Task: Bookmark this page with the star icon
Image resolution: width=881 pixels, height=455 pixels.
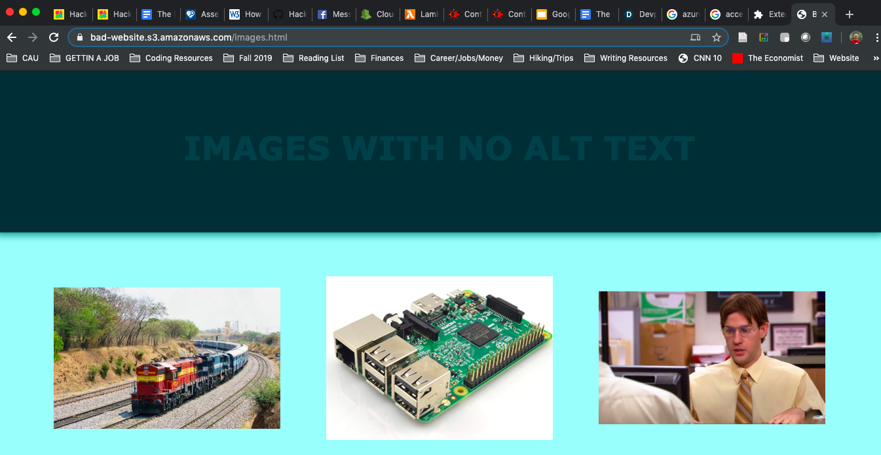Action: click(x=717, y=37)
